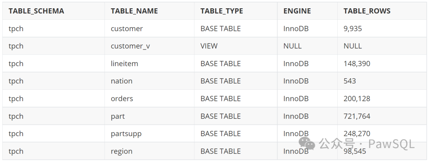This screenshot has width=428, height=161.
Task: Click the lineitem table name cell
Action: pyautogui.click(x=124, y=63)
